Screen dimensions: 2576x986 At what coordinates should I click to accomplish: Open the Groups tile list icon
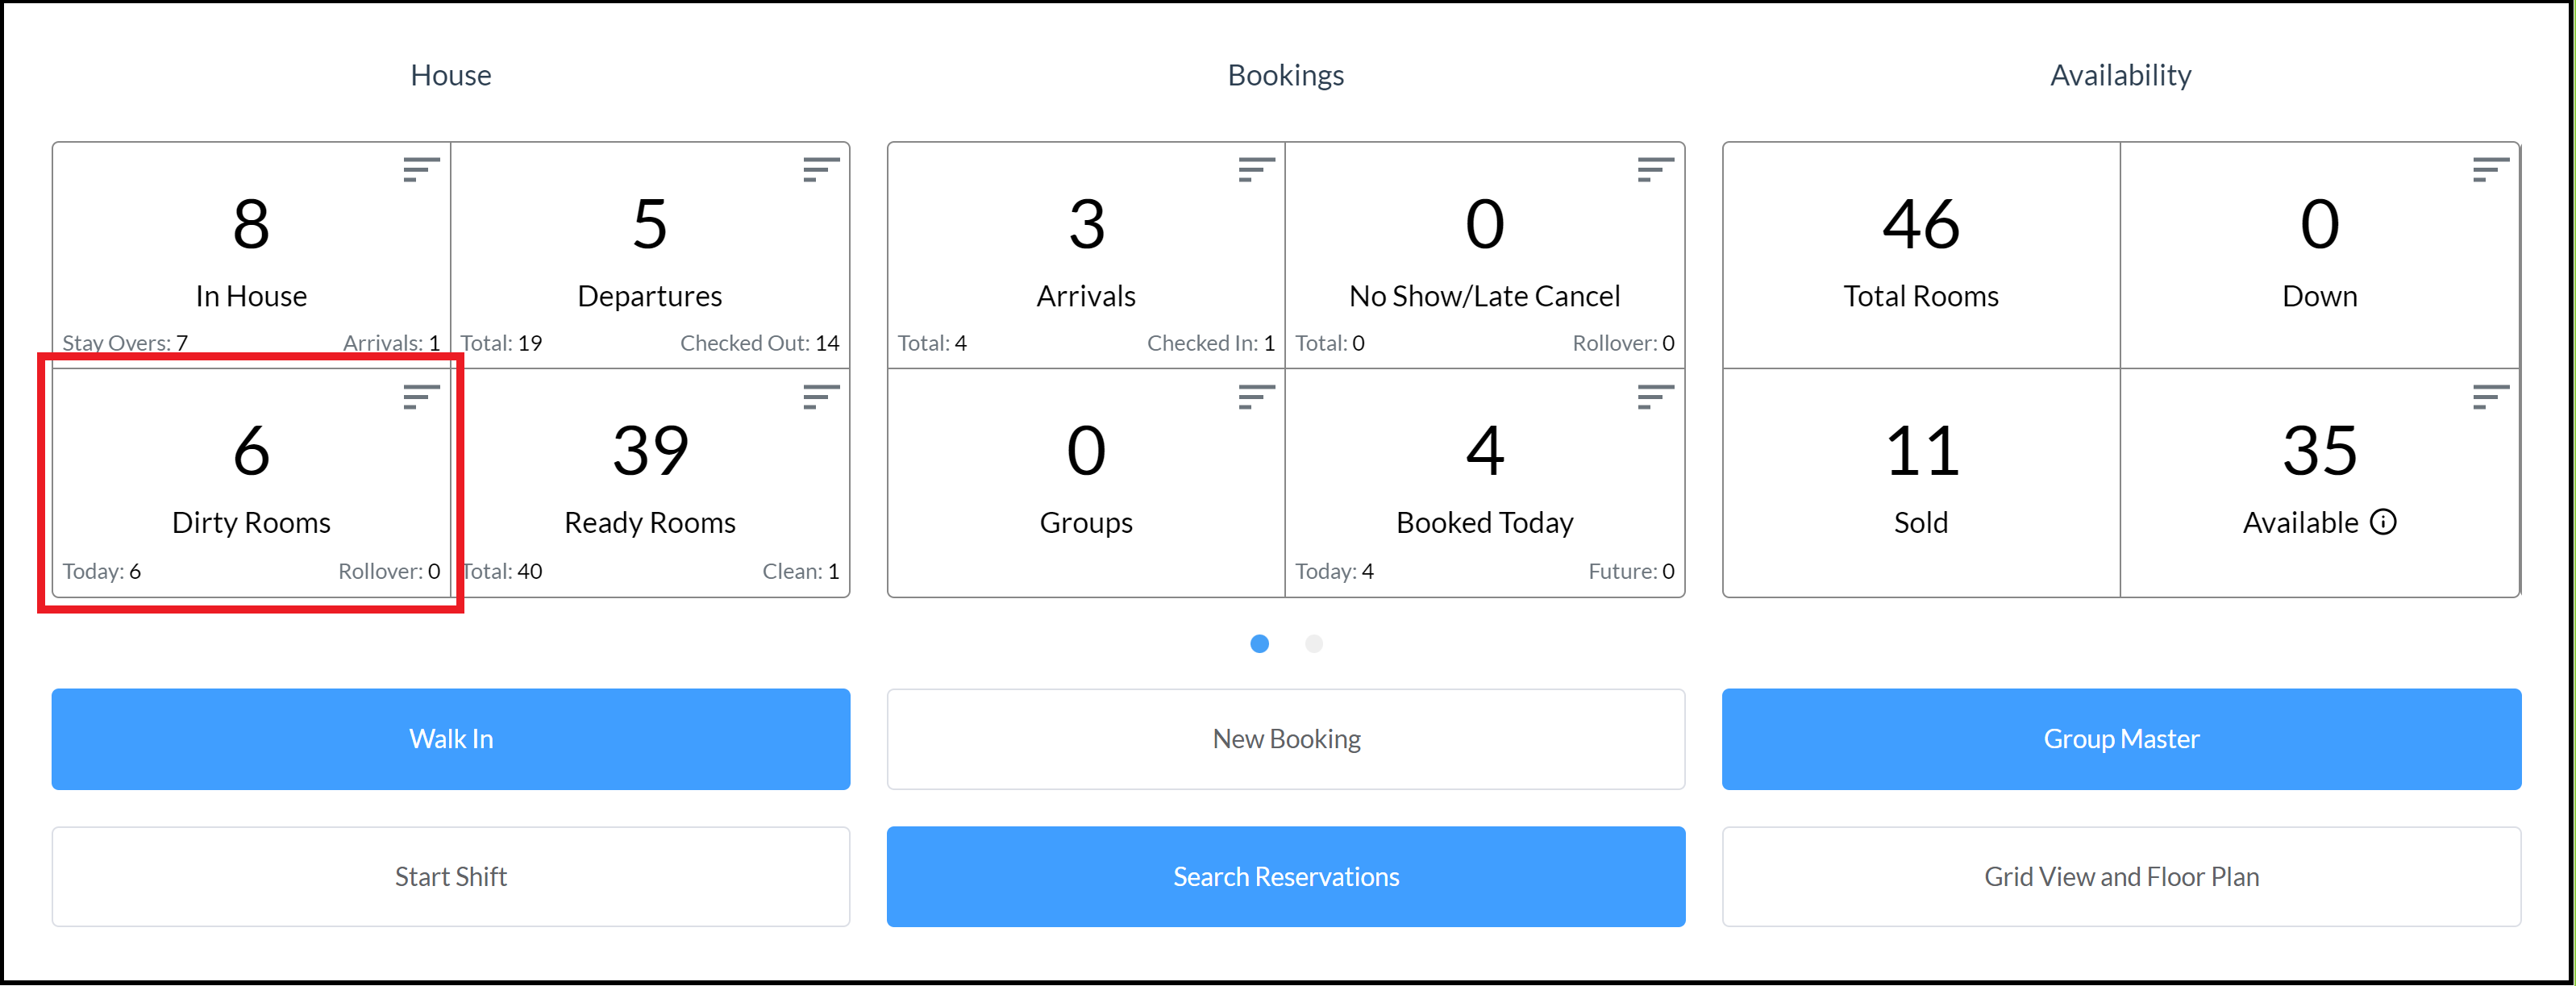(x=1255, y=397)
